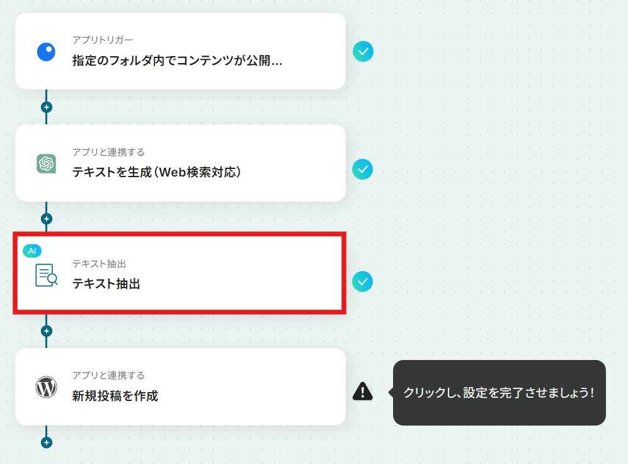628x464 pixels.
Task: Click the クリックし、設定を完了させましょう tooltip
Action: 499,393
